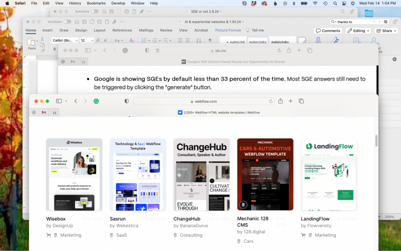Viewport: 401px width, 251px height.
Task: Show the Reader view icon in the idx.inc address bar
Action: [157, 51]
